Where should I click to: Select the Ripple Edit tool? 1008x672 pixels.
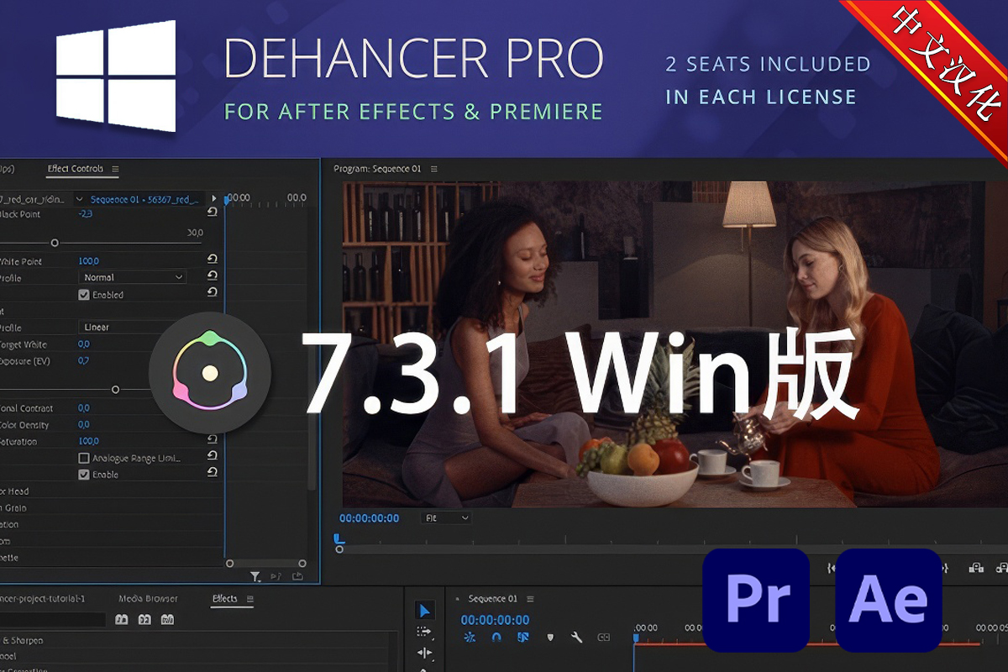click(424, 652)
